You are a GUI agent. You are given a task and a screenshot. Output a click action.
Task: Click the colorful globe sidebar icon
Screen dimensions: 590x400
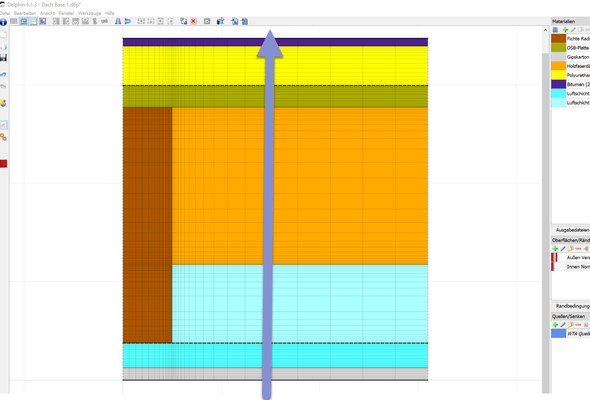tap(3, 103)
